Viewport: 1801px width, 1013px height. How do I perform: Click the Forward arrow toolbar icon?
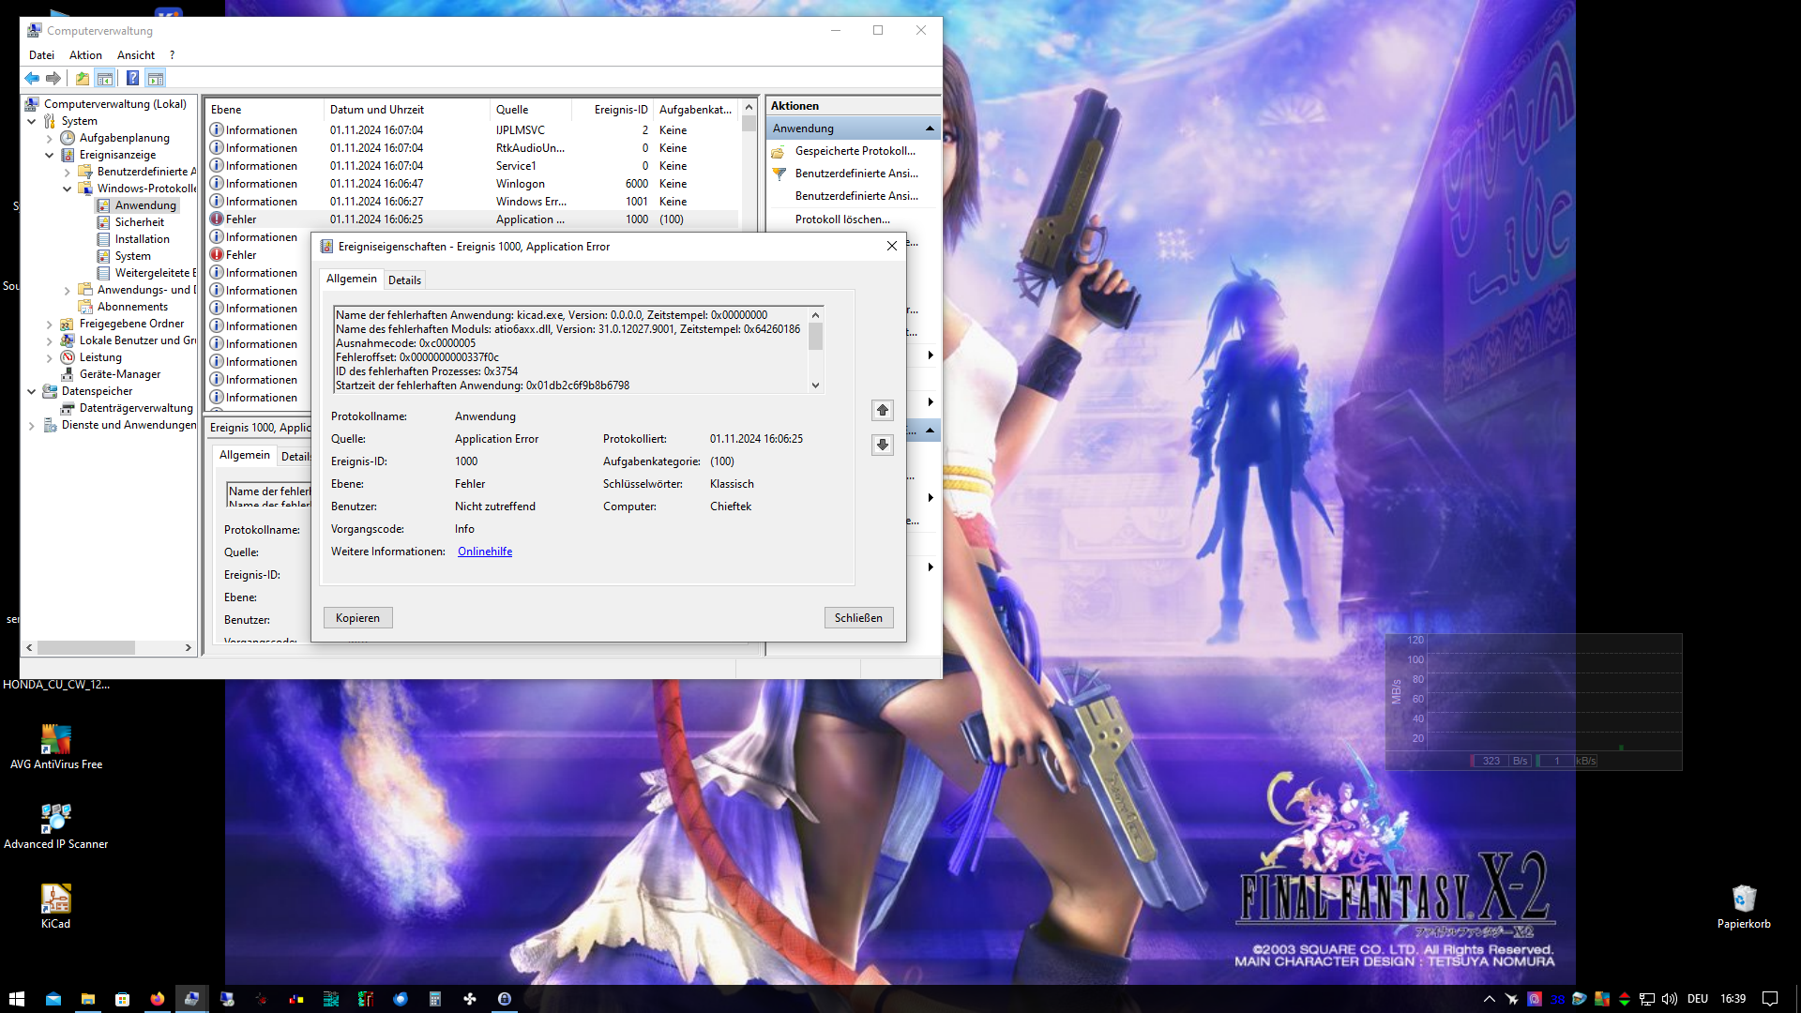point(53,79)
